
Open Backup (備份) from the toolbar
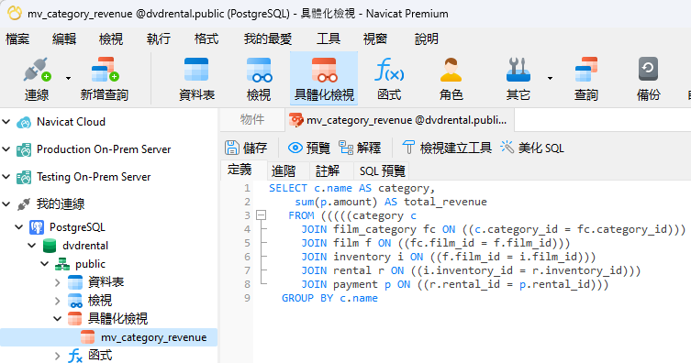[x=648, y=79]
